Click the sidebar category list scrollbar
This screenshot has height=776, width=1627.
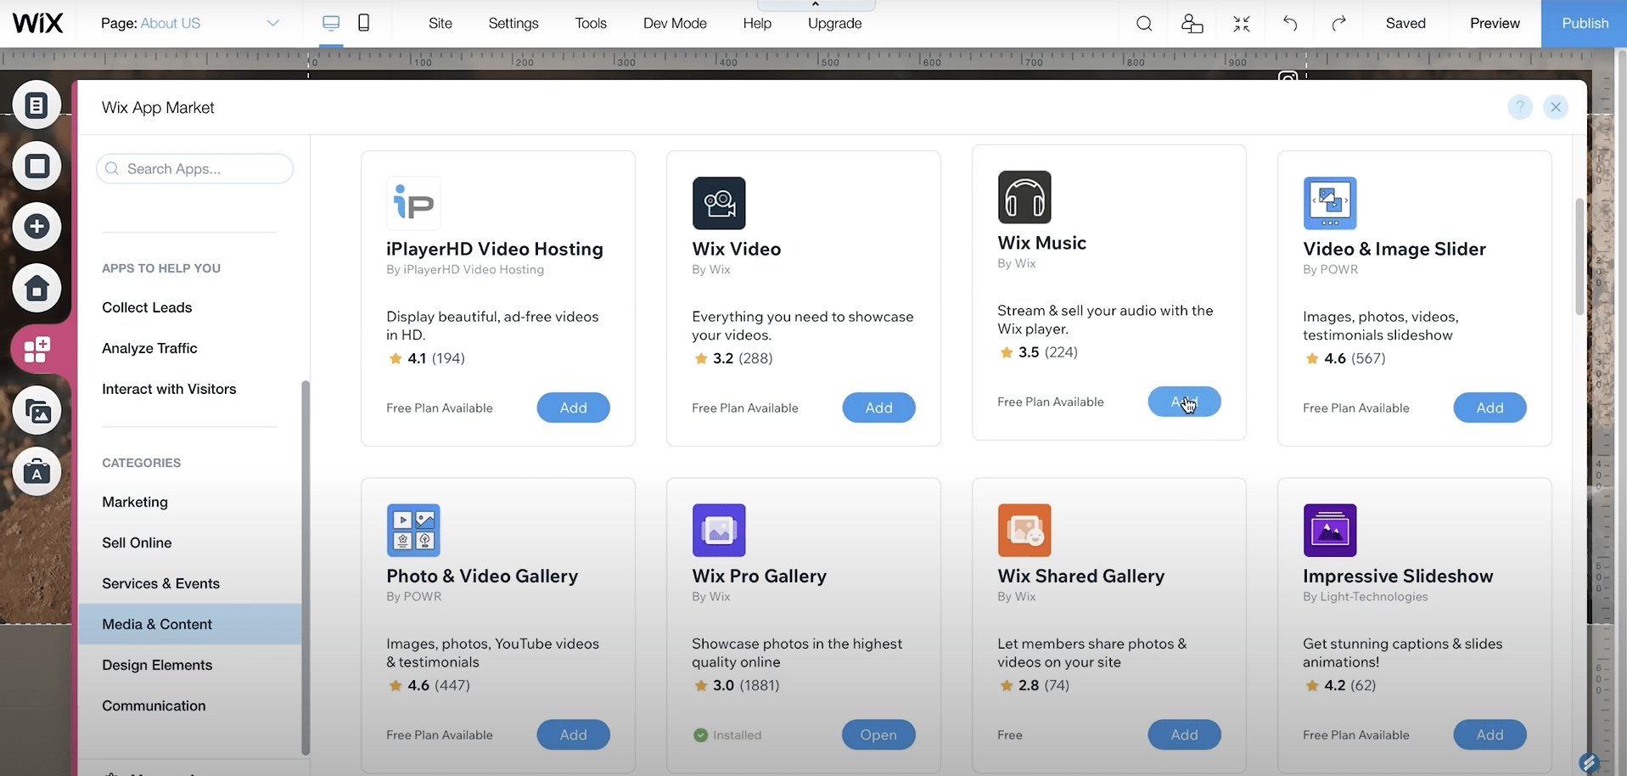point(306,567)
